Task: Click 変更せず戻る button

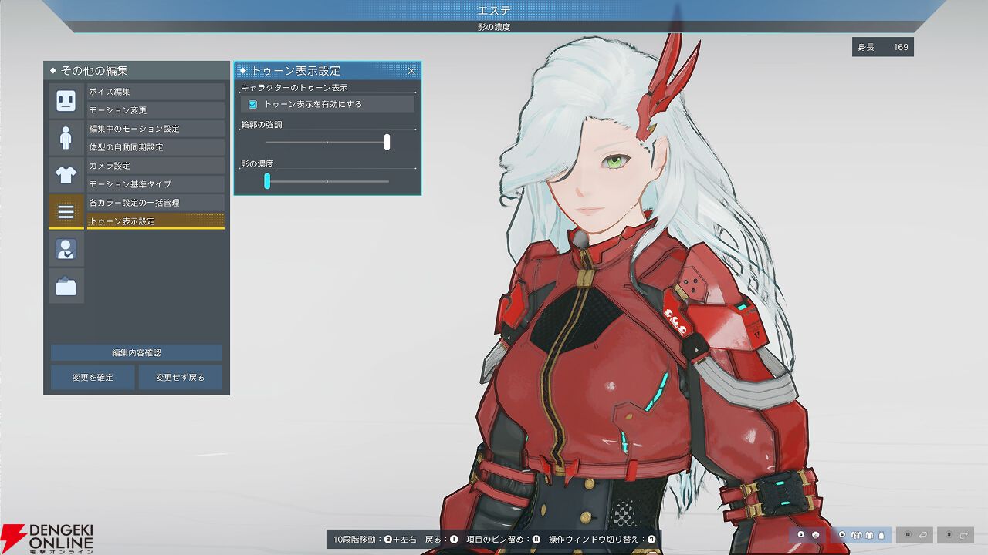Action: 181,378
